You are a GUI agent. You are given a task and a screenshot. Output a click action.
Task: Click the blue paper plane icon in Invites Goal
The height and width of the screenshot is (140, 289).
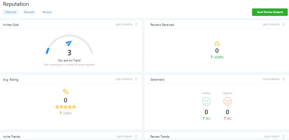(x=69, y=43)
